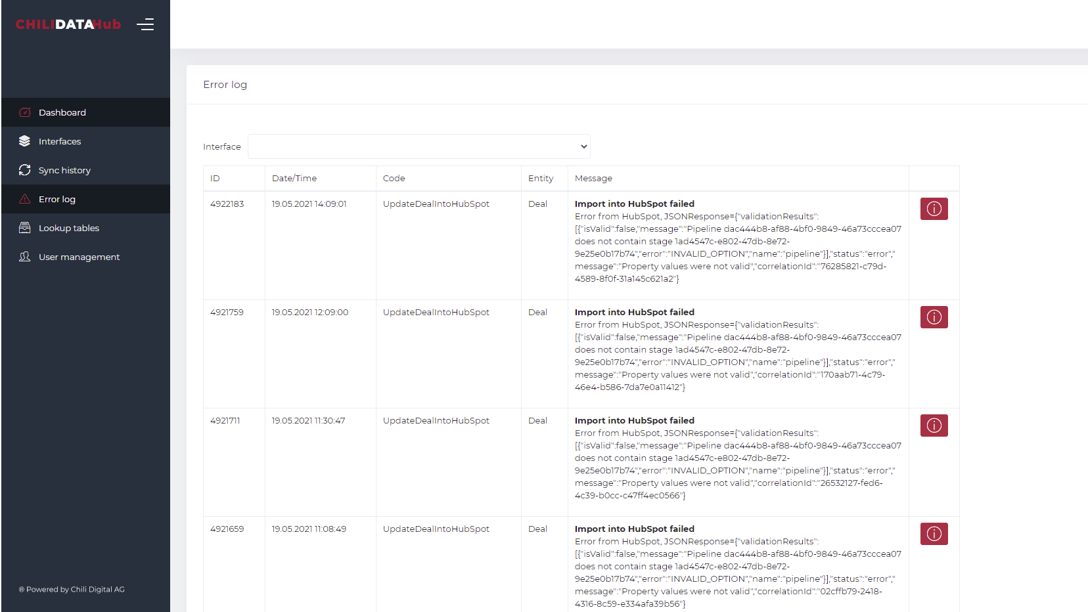Click the Error log warning triangle icon
Viewport: 1088px width, 612px height.
click(x=24, y=199)
